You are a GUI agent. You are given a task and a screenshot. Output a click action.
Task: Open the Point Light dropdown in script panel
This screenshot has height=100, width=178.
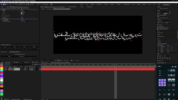28,56
